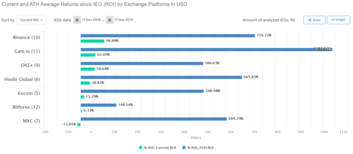Click the 719.37% value label

[264, 36]
